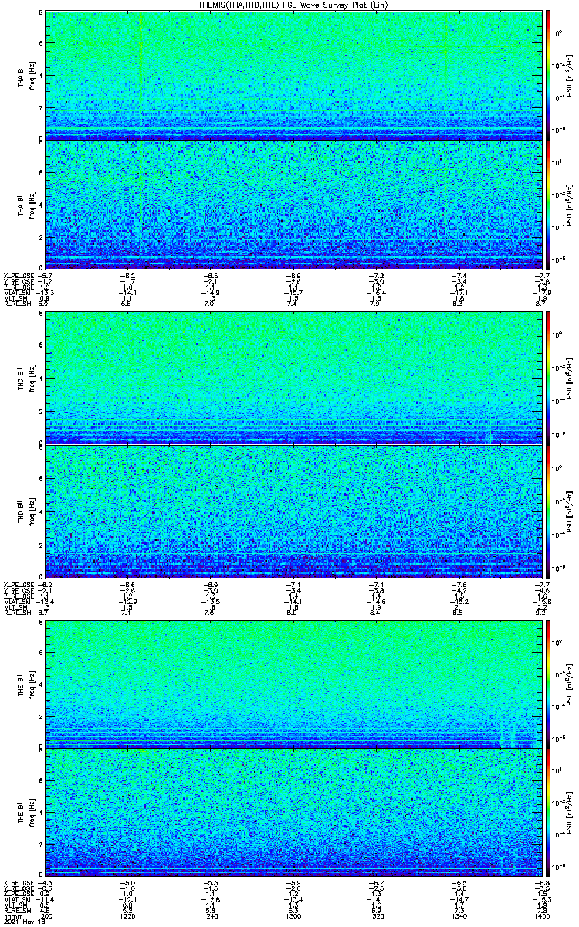Click the '1300' time tick label
The height and width of the screenshot is (927, 579).
click(293, 915)
